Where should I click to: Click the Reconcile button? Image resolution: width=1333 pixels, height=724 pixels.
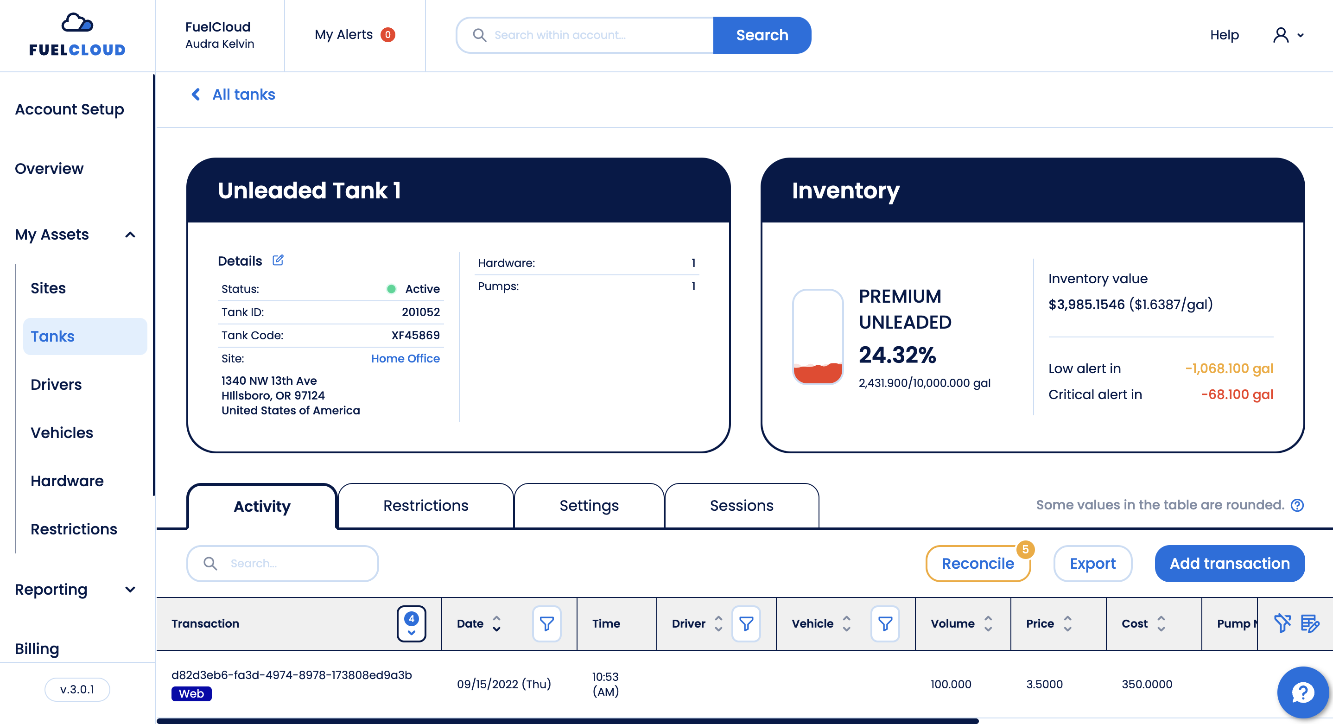pos(977,564)
